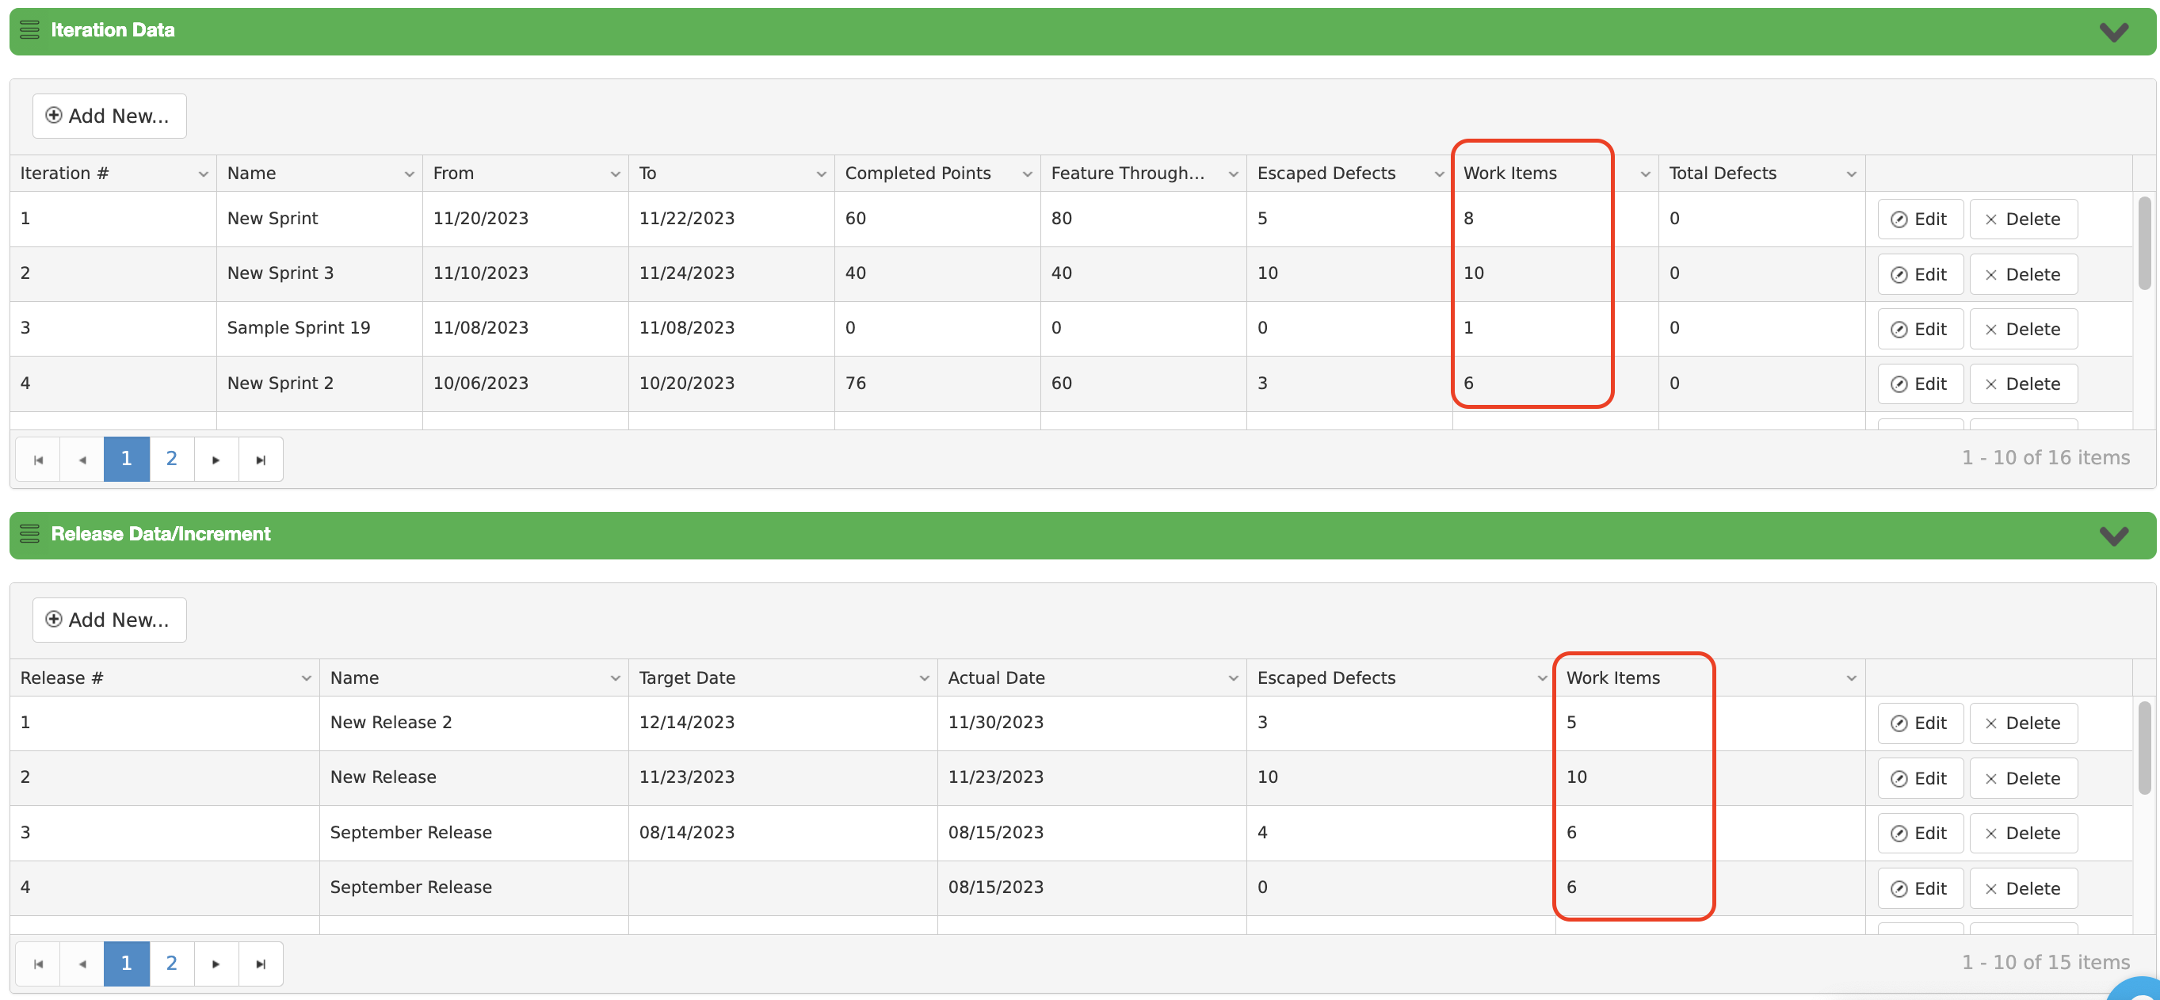Open the Feature Throughput column menu
The height and width of the screenshot is (1000, 2160).
[x=1234, y=174]
